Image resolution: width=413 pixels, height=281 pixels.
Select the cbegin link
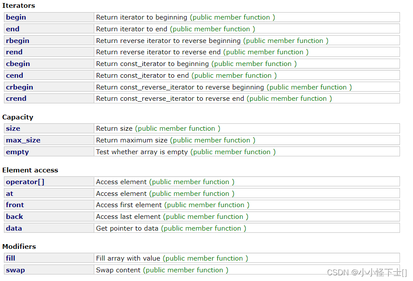[18, 64]
